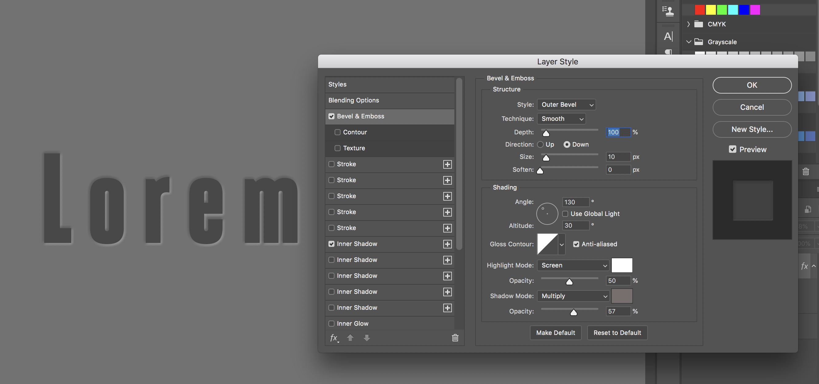819x384 pixels.
Task: Click the Reset to Default button
Action: 617,332
